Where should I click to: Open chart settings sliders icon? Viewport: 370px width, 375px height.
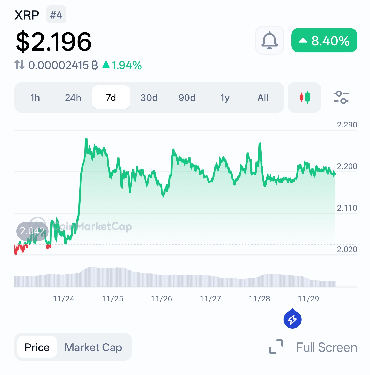tap(341, 98)
